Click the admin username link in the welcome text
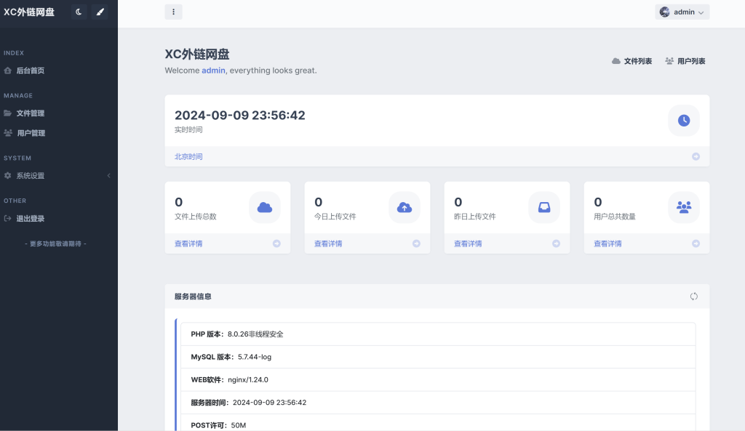This screenshot has width=745, height=431. point(212,71)
